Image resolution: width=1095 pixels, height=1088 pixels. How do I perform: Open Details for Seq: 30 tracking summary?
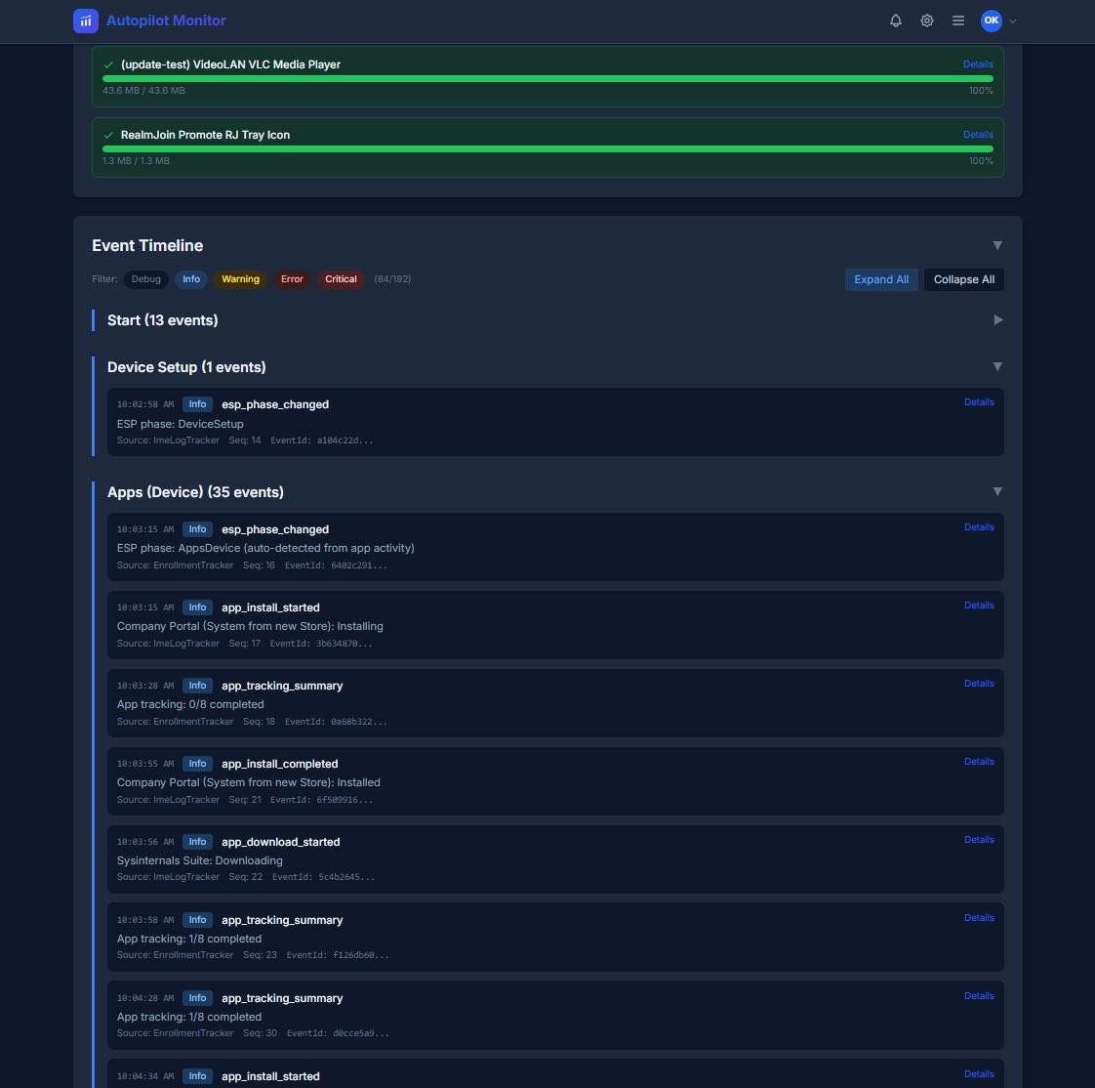click(x=979, y=997)
